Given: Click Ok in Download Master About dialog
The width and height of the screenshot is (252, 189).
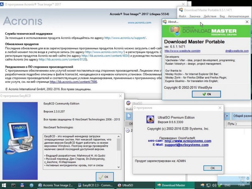Looking at the screenshot, I should (206, 94).
